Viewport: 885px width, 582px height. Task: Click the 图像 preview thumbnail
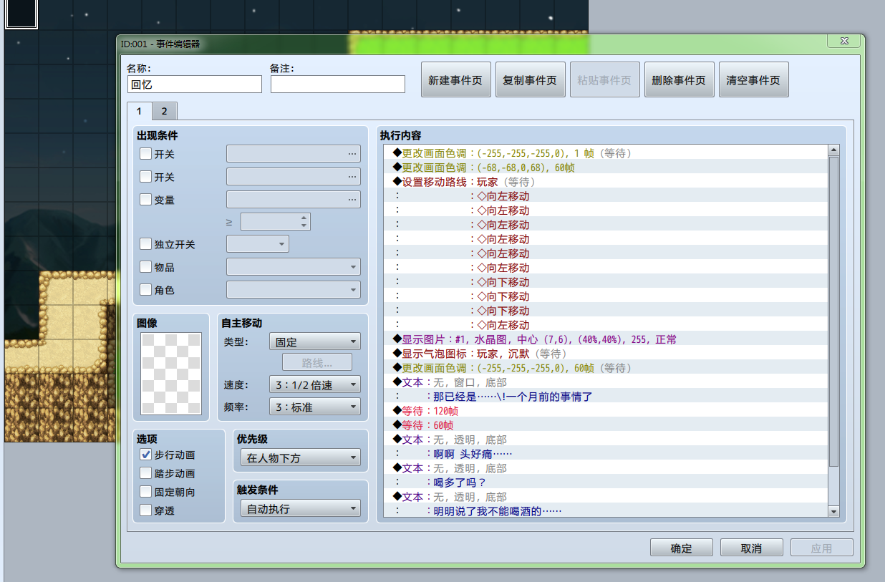click(x=171, y=373)
